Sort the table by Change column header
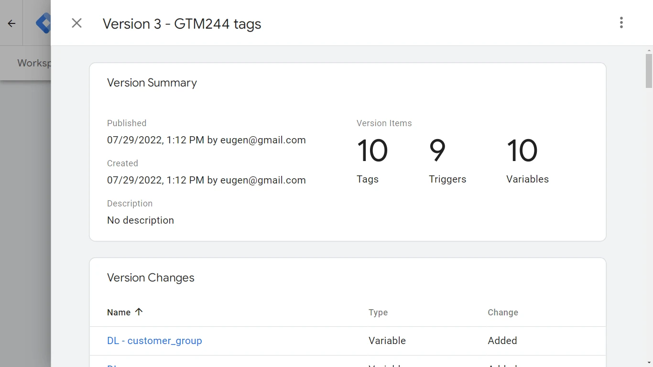 pos(502,313)
